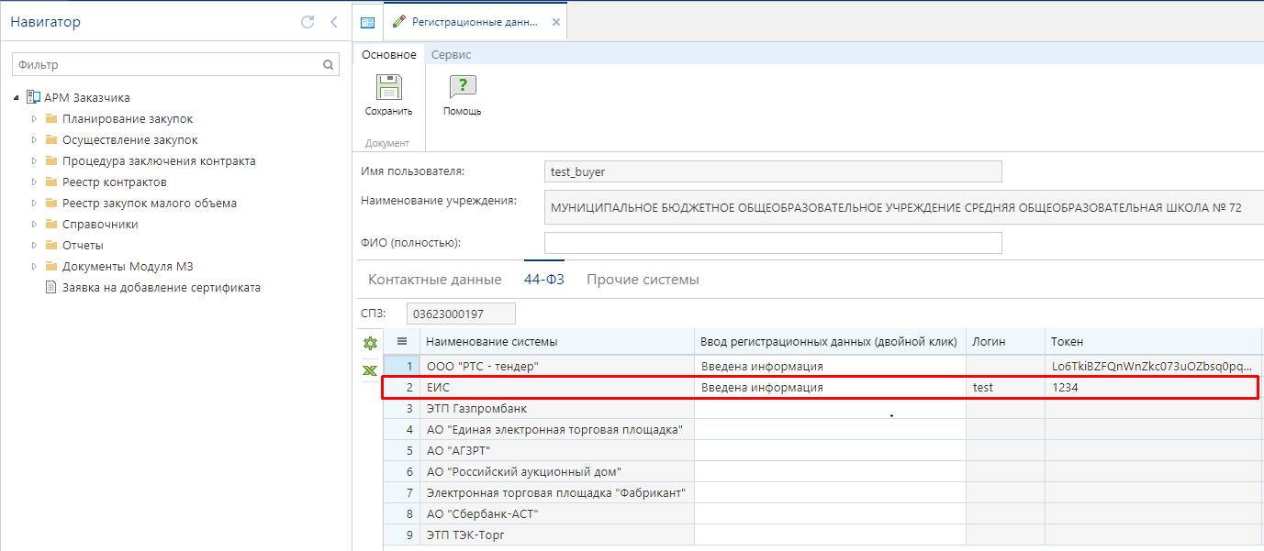
Task: Collapse the АРМ Заказчика tree root
Action: (x=17, y=98)
